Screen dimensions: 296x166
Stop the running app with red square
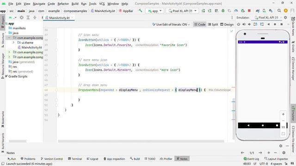pos(249,11)
